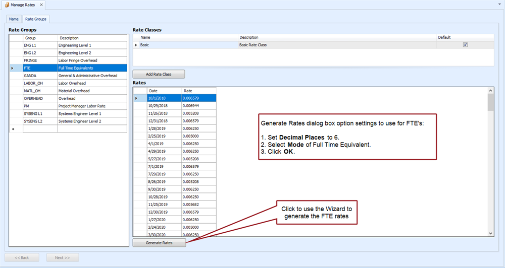The image size is (505, 268).
Task: Click the Rates scrollbar down arrow
Action: point(490,233)
